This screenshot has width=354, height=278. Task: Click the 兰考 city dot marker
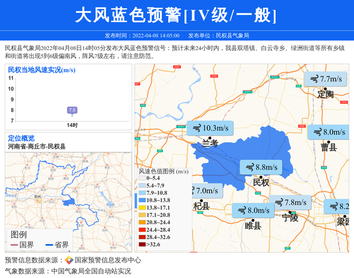coord(209,138)
